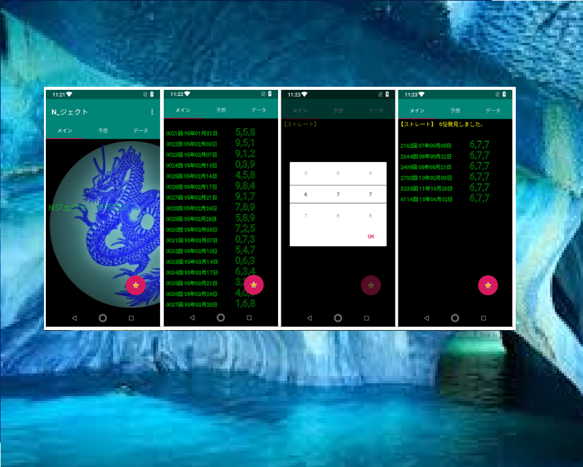Tap Android recents button on fourth phone screen
583x467 pixels.
(x=483, y=318)
